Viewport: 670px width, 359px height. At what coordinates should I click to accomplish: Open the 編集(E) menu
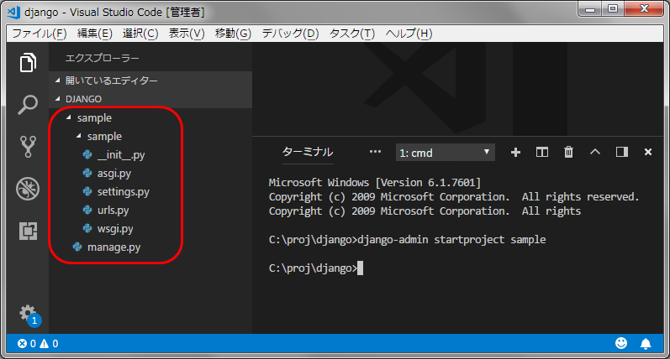(x=94, y=34)
